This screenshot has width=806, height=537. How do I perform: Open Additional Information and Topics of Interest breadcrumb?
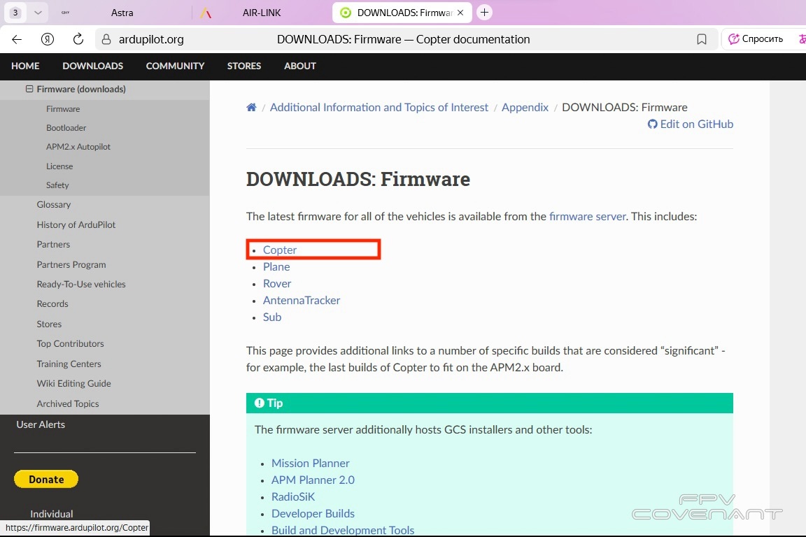pos(379,108)
